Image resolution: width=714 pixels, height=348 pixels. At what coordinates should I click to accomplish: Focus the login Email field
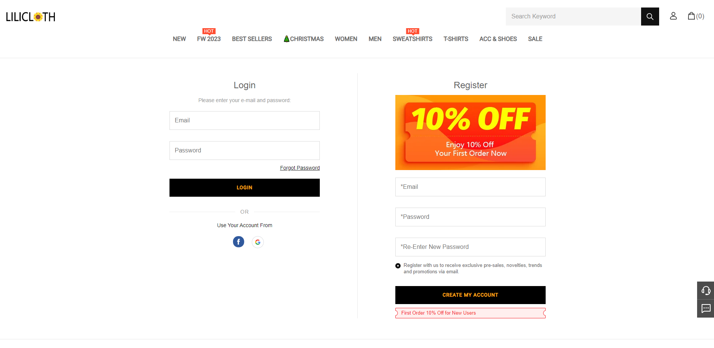pyautogui.click(x=245, y=121)
